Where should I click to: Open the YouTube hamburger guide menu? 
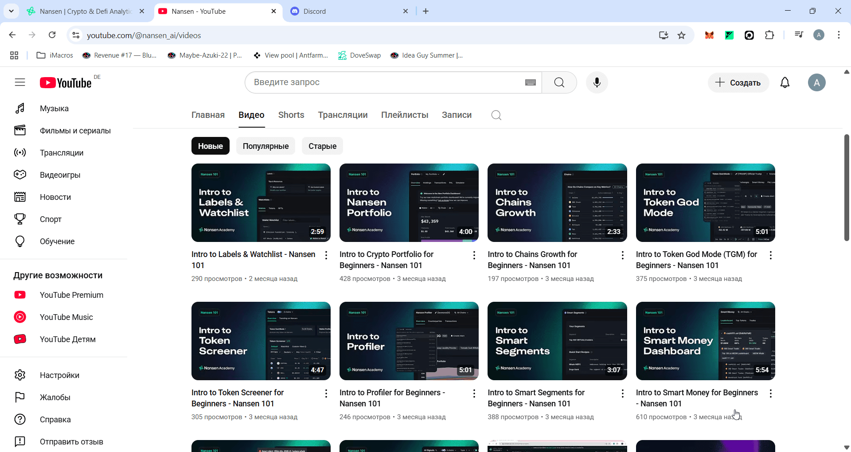tap(20, 82)
